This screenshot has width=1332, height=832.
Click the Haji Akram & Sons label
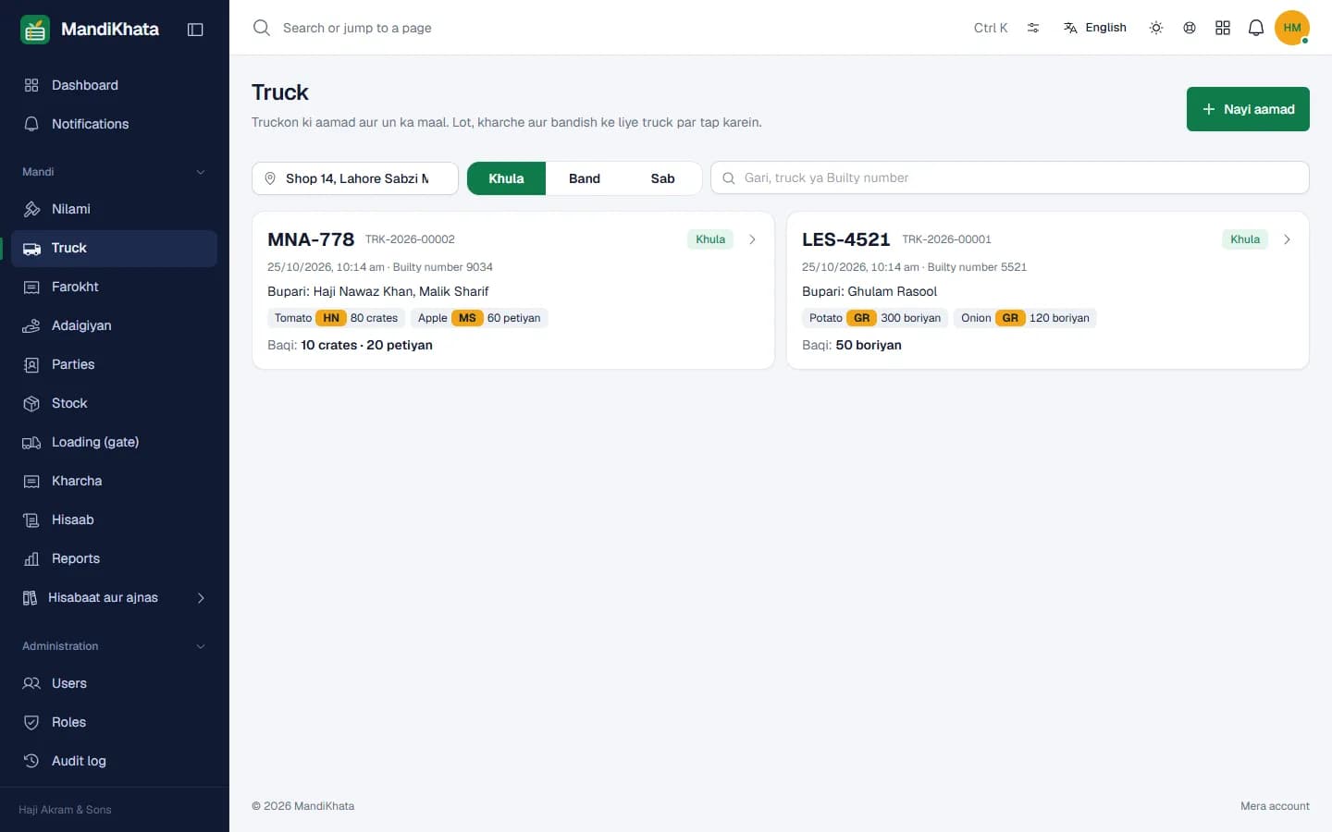(x=65, y=810)
